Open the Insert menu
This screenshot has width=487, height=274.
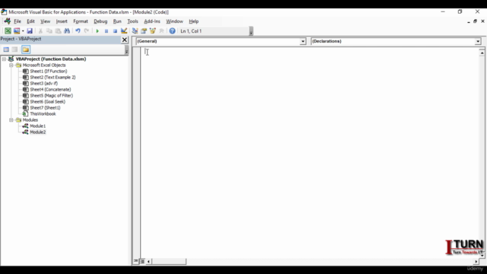click(62, 21)
